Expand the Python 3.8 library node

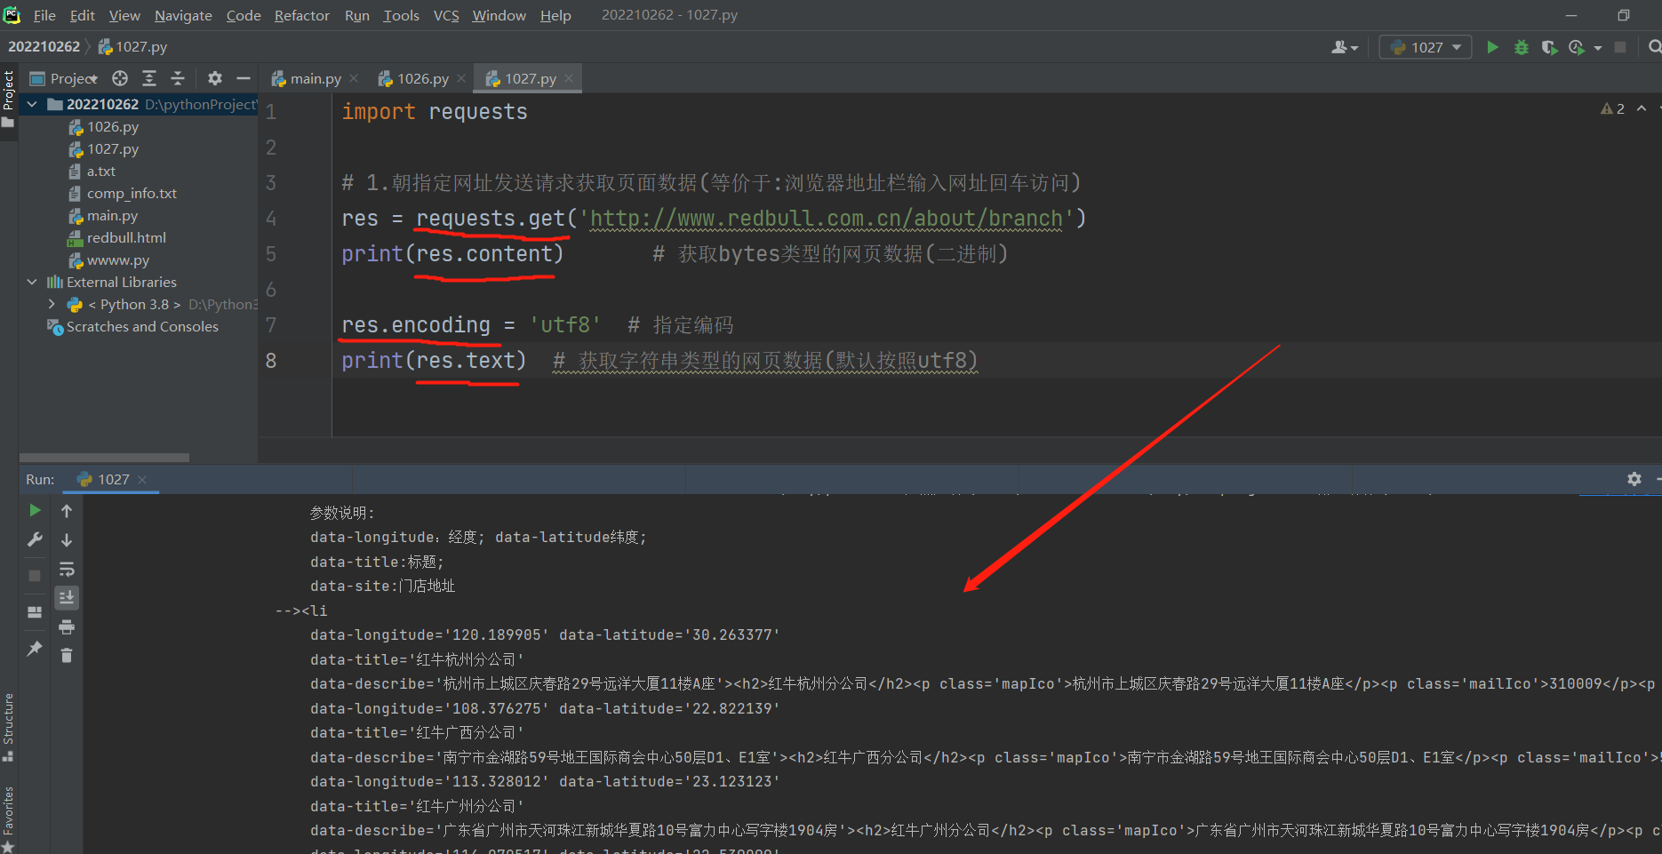pyautogui.click(x=52, y=305)
